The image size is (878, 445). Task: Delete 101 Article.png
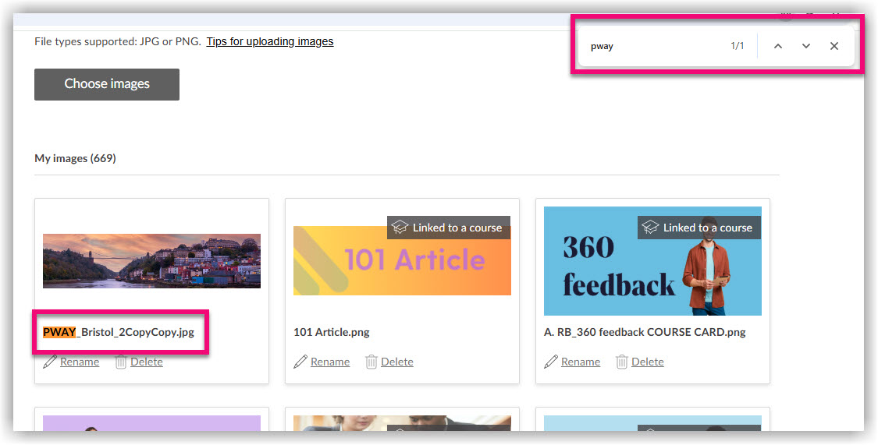pyautogui.click(x=397, y=362)
